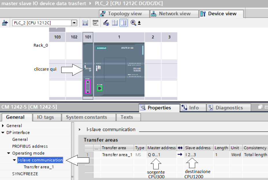The height and width of the screenshot is (180, 268).
Task: Switch to the System constants tab
Action: click(x=88, y=117)
